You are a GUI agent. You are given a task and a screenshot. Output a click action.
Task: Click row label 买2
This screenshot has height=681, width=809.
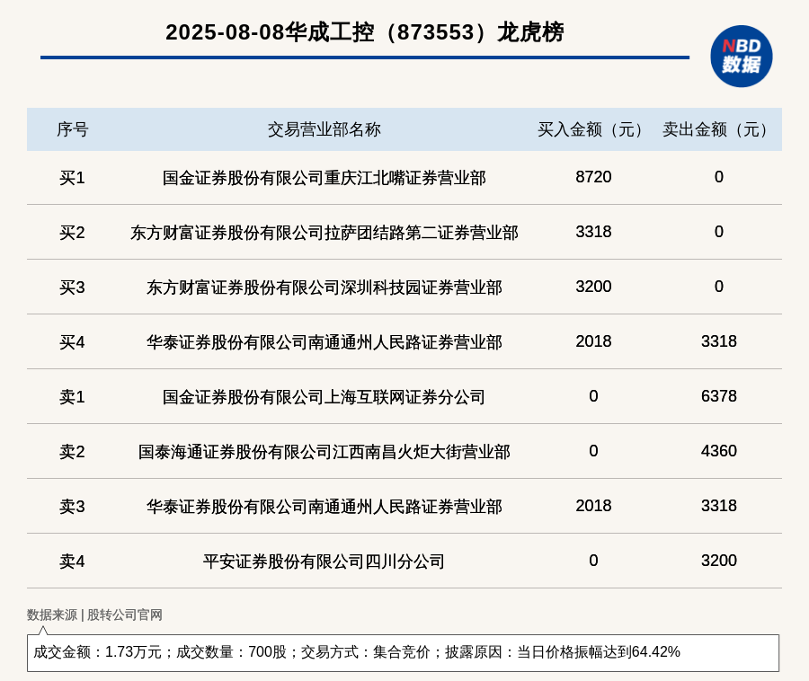click(x=72, y=233)
